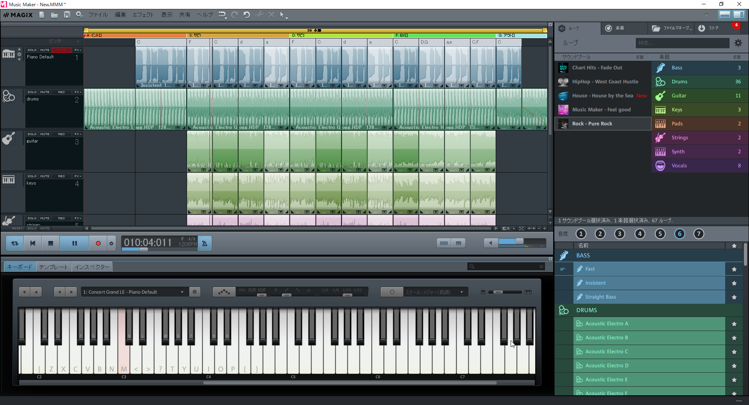Open the scale selection dropdown
The image size is (749, 405).
coord(435,292)
